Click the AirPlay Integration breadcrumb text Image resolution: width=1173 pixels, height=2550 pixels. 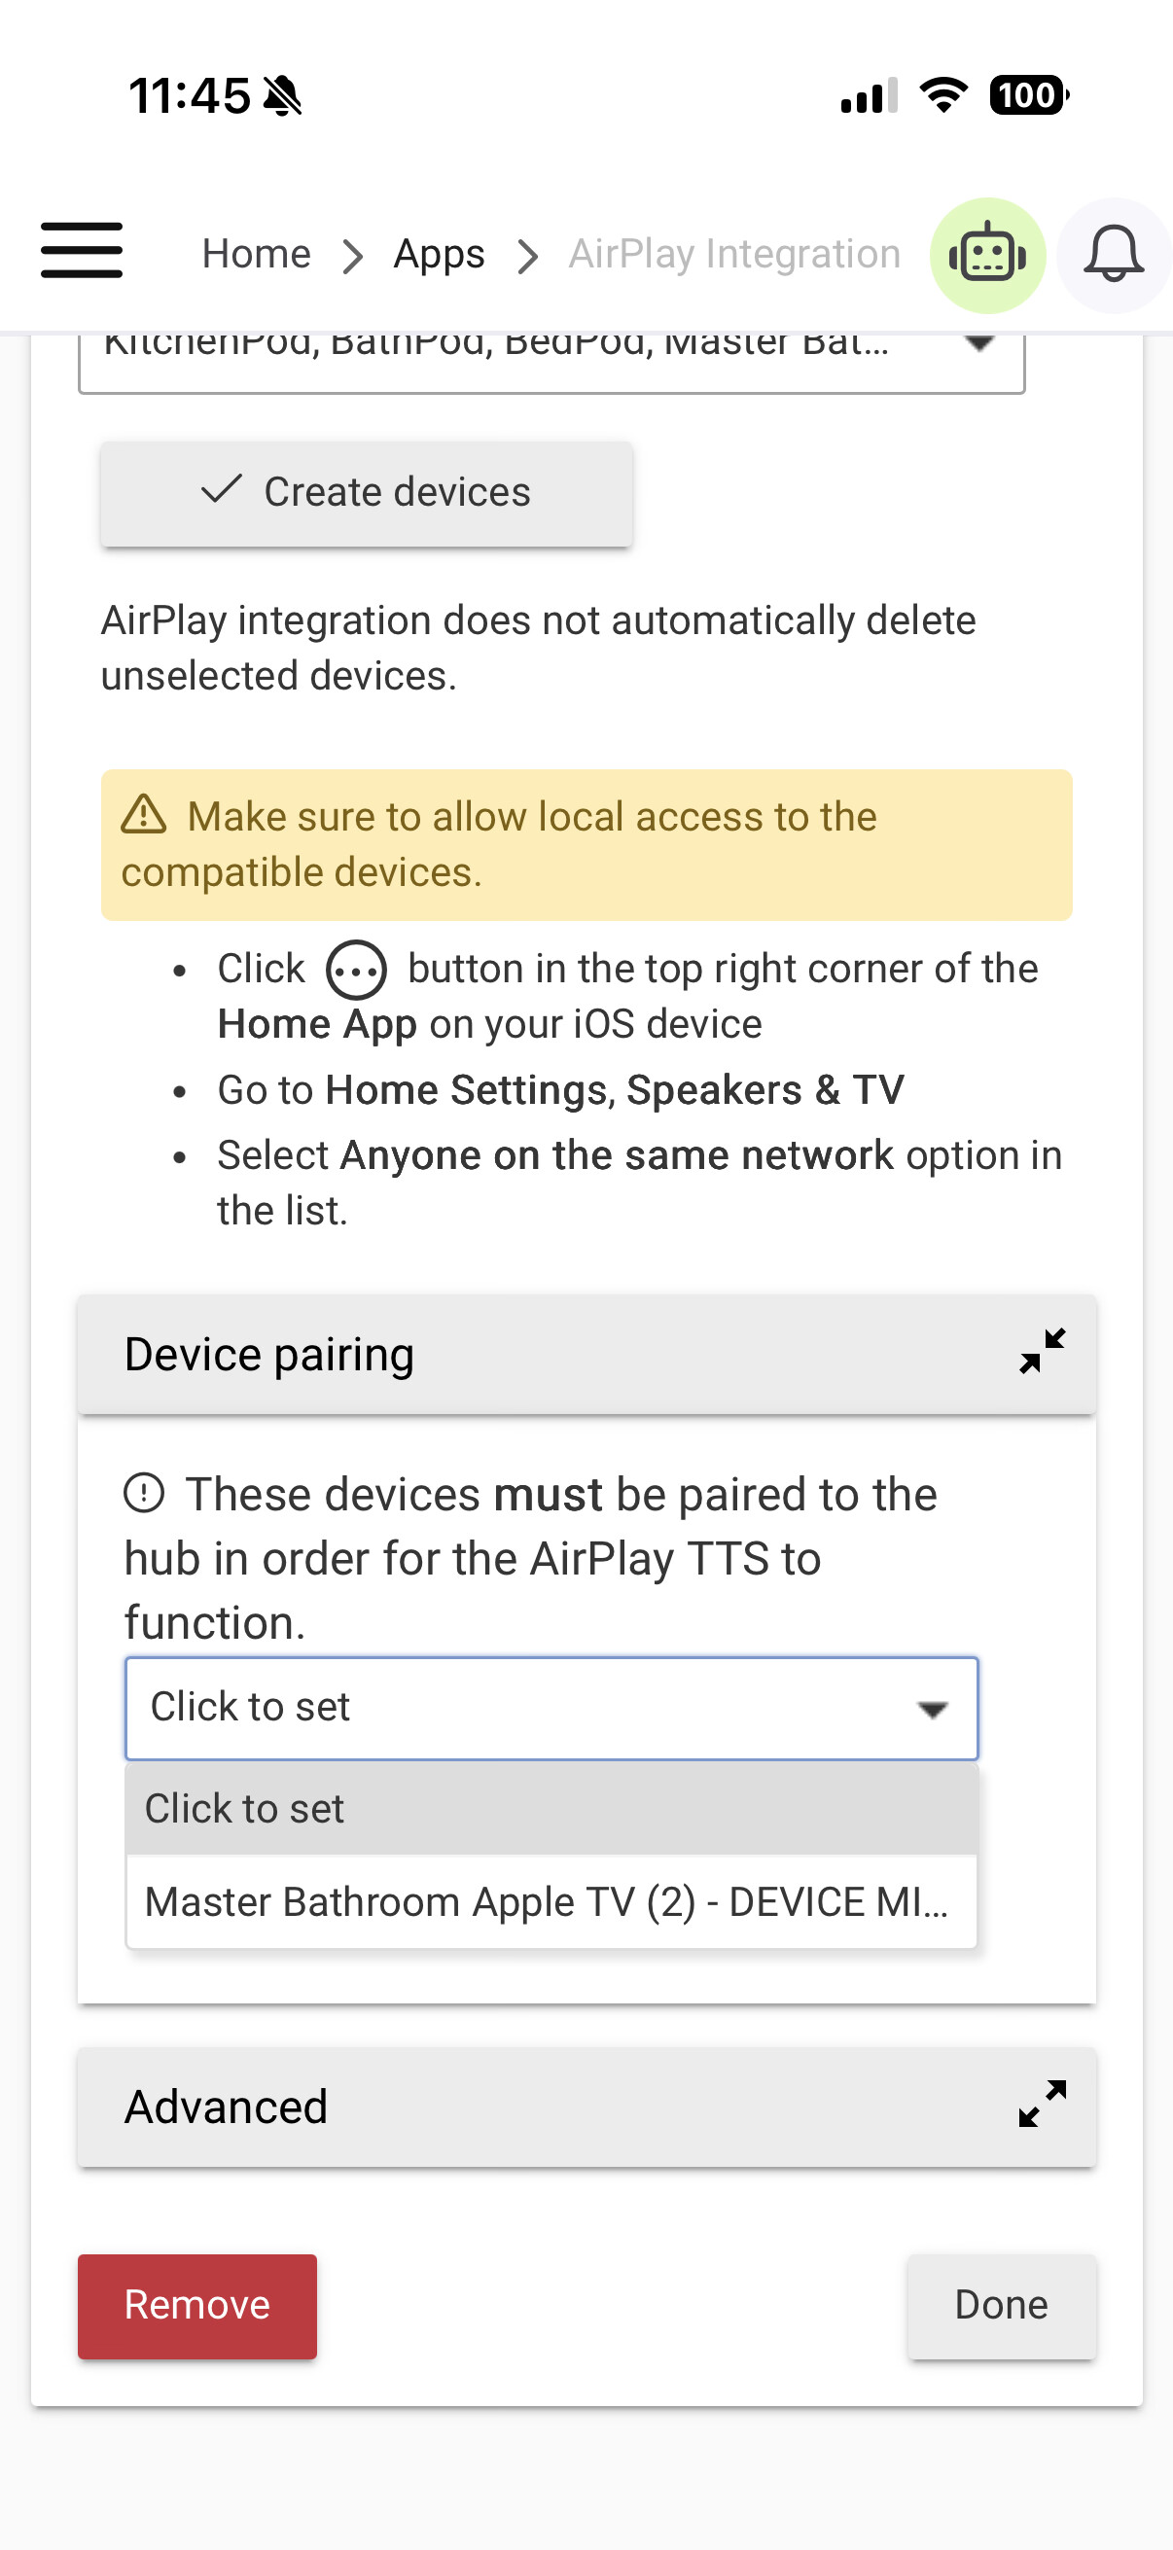tap(733, 255)
